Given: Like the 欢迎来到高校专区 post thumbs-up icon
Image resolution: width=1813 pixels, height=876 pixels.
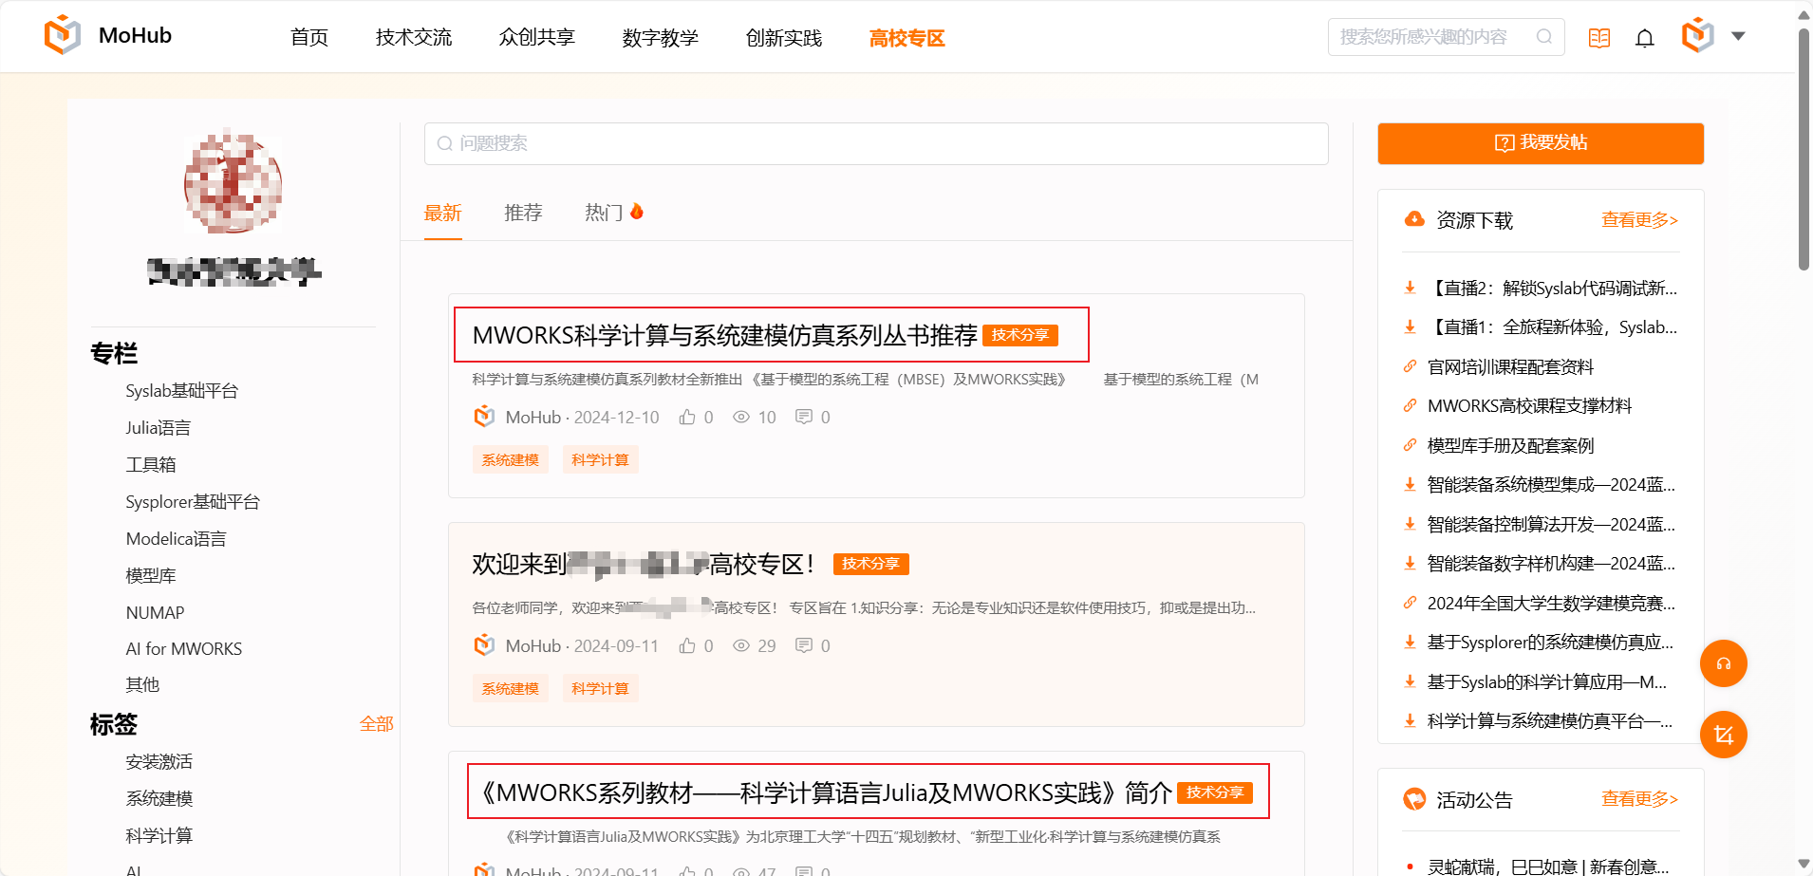Looking at the screenshot, I should [687, 646].
